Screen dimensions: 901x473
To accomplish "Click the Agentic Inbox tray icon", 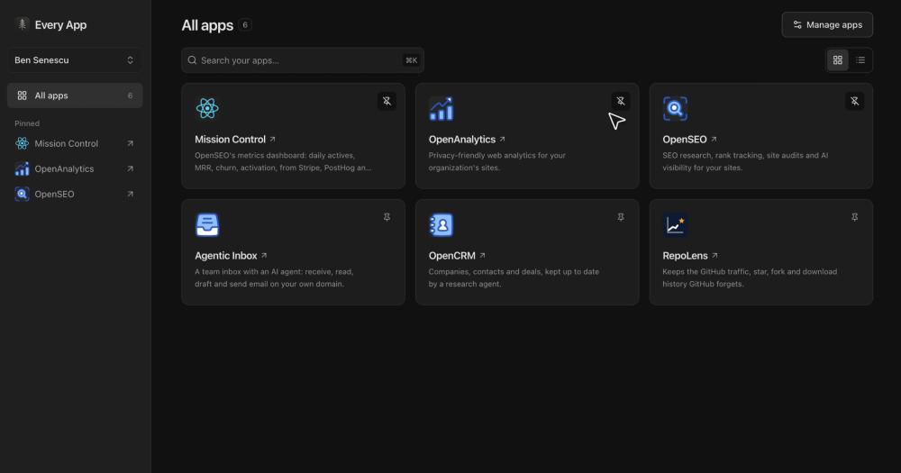I will coord(207,224).
